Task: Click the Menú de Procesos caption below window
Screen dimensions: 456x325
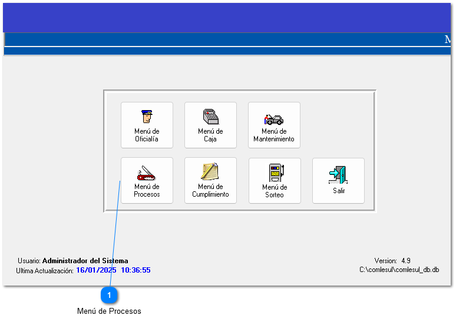Action: click(x=109, y=311)
